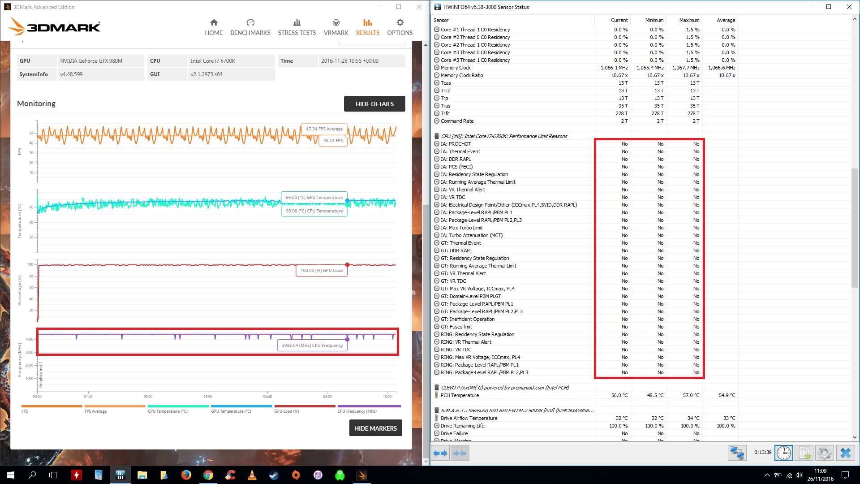The image size is (860, 484).
Task: Open the VRMARK tab
Action: (x=336, y=27)
